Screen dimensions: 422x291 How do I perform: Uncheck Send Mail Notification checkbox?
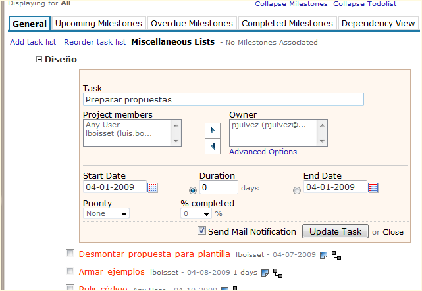tap(202, 231)
